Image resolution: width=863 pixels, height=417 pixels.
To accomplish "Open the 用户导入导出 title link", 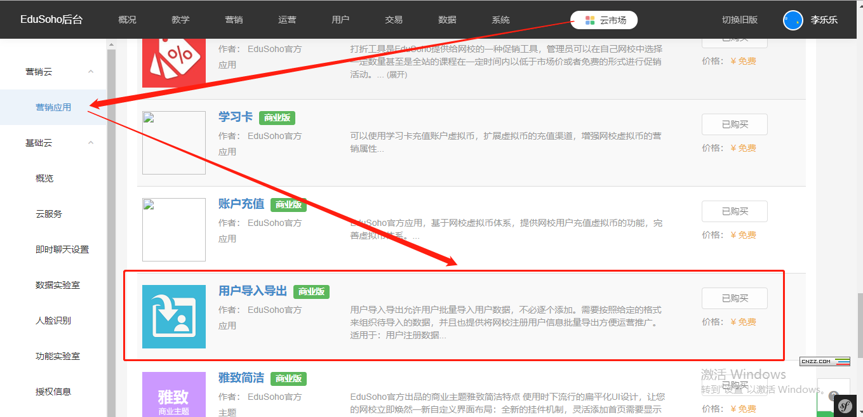I will tap(253, 291).
